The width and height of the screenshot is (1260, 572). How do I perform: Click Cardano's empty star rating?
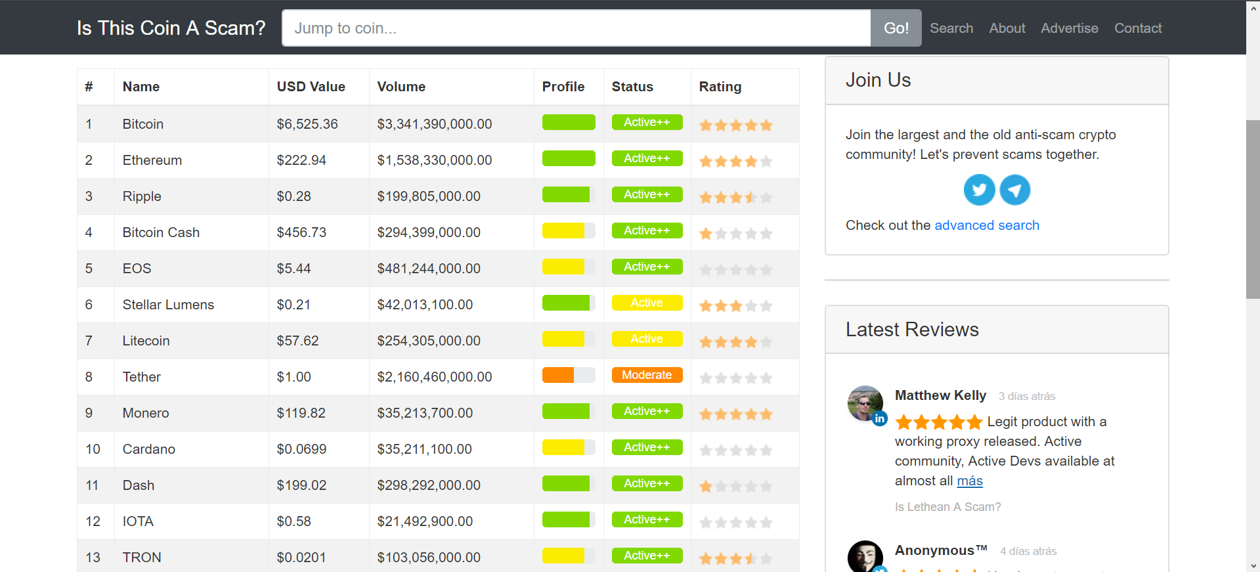[x=736, y=450]
